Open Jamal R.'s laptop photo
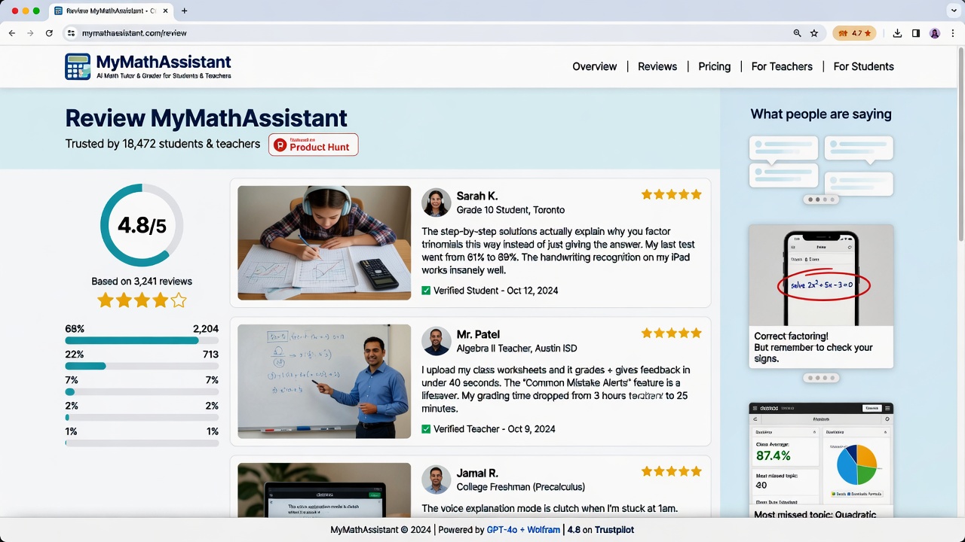The image size is (965, 542). click(324, 490)
